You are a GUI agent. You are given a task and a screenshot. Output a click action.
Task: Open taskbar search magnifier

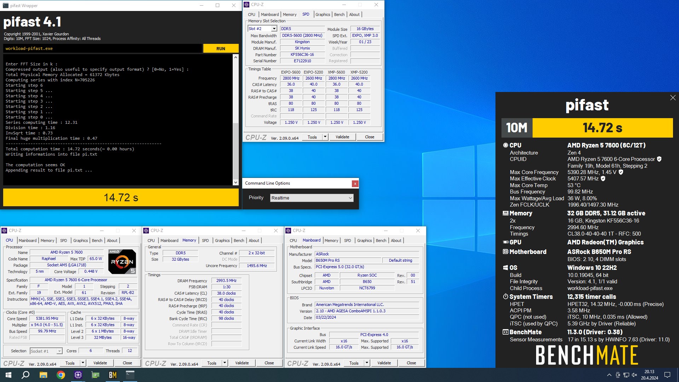tap(25, 375)
